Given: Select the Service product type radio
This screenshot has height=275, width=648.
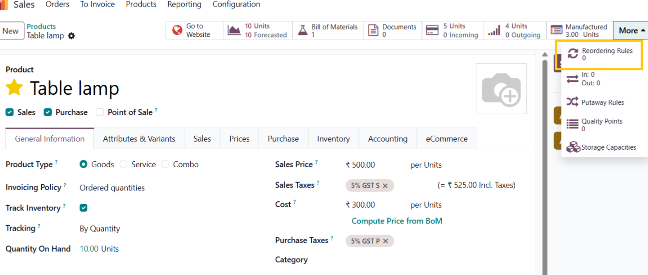Looking at the screenshot, I should point(123,164).
